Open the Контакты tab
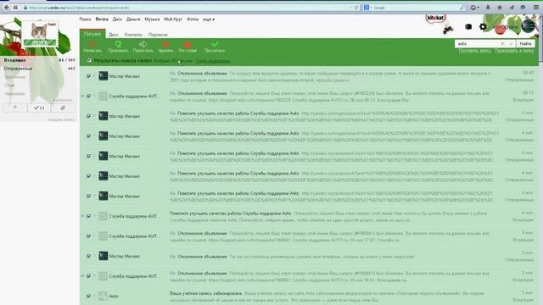 pos(133,35)
